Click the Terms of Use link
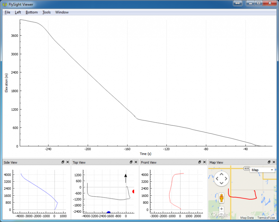The height and width of the screenshot is (222, 279). [266, 218]
